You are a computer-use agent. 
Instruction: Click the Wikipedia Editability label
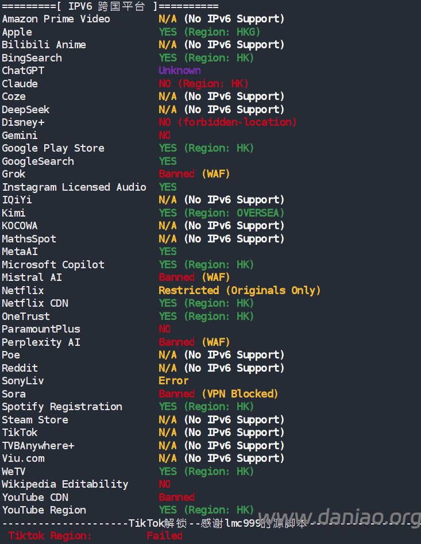(65, 484)
